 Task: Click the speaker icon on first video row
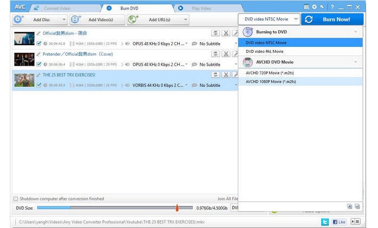tap(127, 44)
